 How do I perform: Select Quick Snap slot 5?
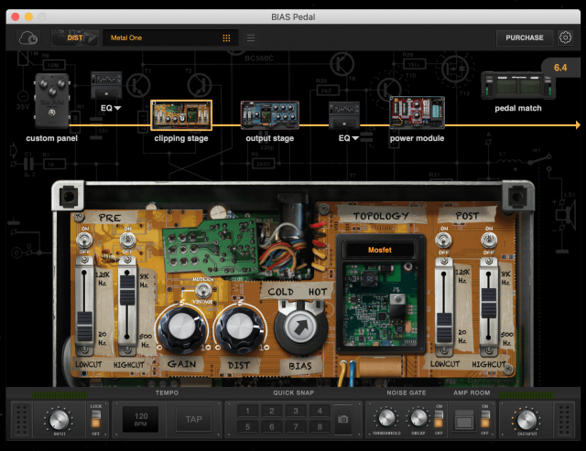[247, 426]
